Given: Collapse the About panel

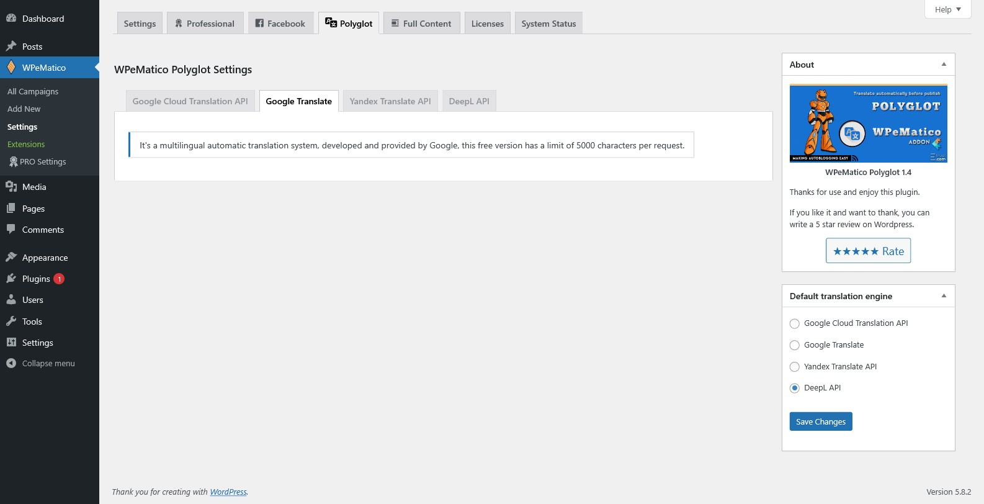Looking at the screenshot, I should (944, 65).
